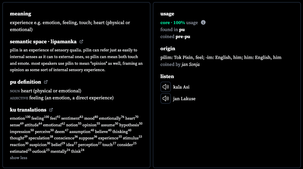Click the core 100% usage label
Screen dimensions: 303x169
click(179, 23)
